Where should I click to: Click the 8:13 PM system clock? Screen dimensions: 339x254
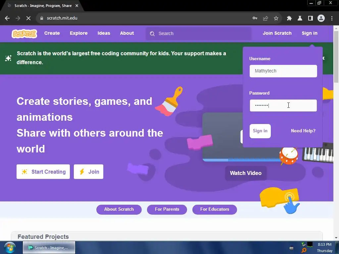[x=324, y=244]
